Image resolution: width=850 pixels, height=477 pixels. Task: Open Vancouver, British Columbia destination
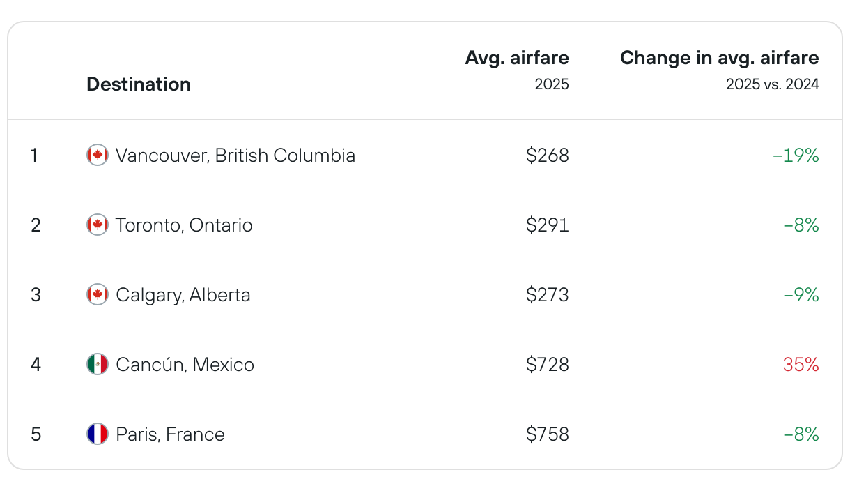235,155
